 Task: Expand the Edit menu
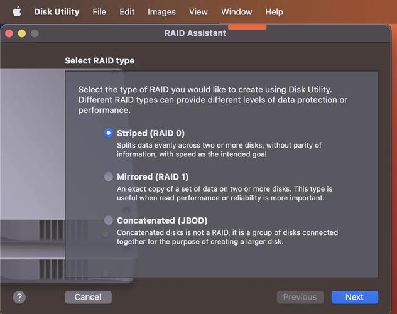pyautogui.click(x=127, y=12)
